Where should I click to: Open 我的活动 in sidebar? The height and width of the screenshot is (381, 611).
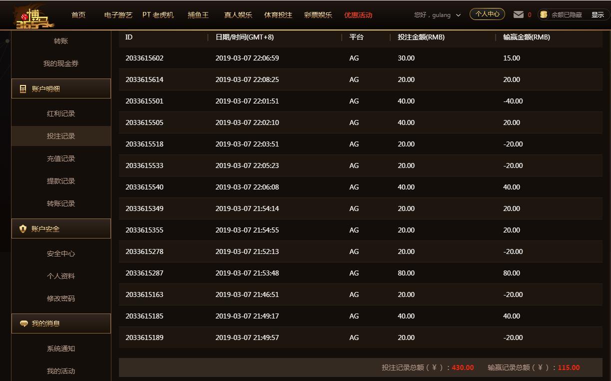coord(61,371)
